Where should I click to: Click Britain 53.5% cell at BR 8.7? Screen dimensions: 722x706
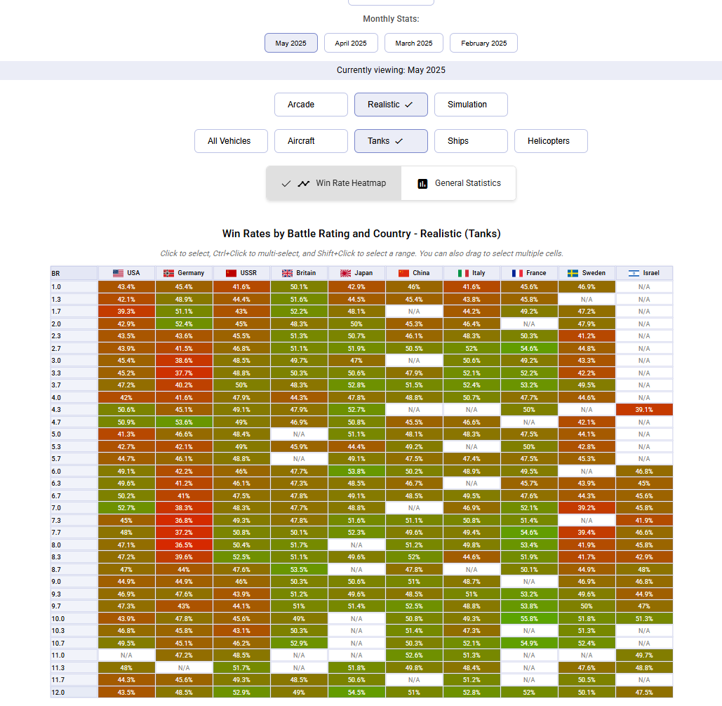pyautogui.click(x=299, y=569)
